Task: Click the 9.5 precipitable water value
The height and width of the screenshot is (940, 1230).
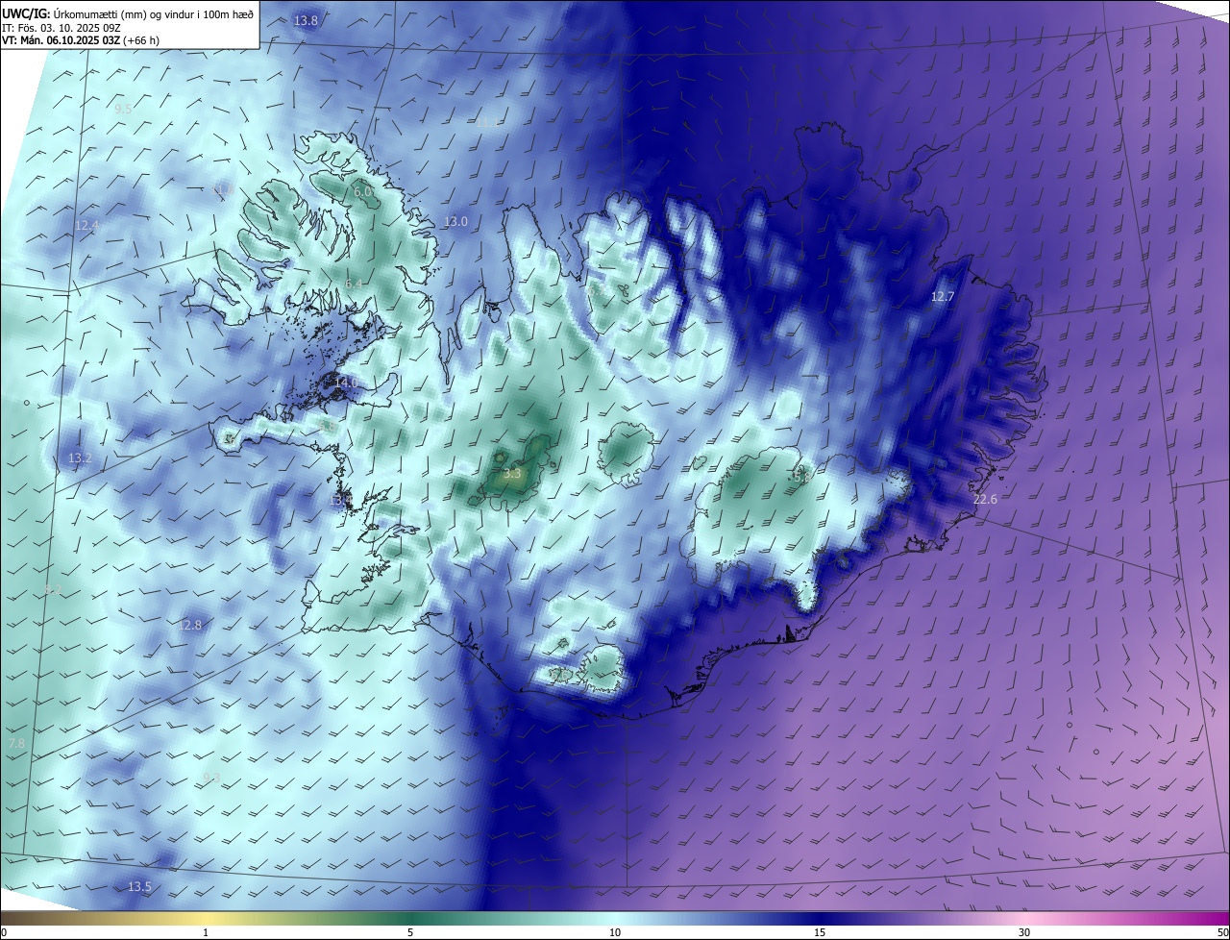Action: point(123,110)
